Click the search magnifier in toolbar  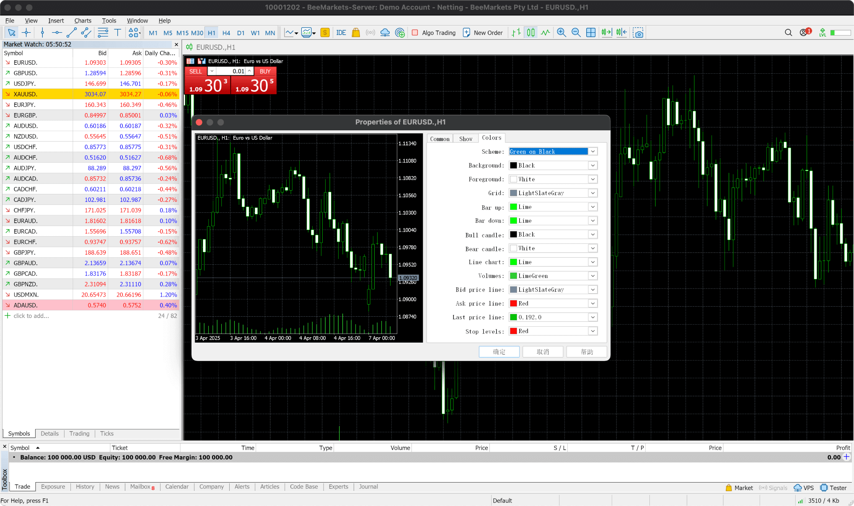coord(788,33)
